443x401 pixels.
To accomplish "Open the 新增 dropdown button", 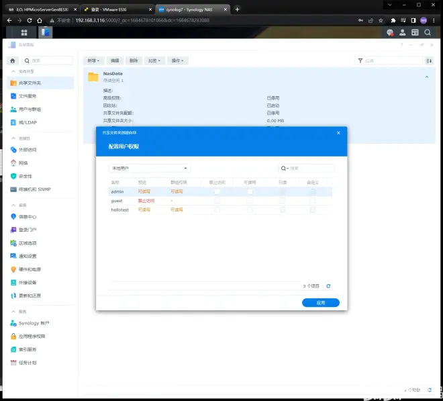I will [x=93, y=60].
